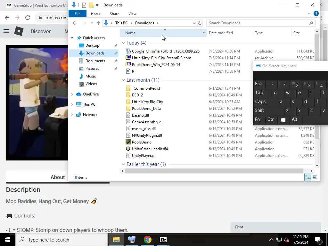Select the UnityPlayer.dll file

tap(144, 156)
